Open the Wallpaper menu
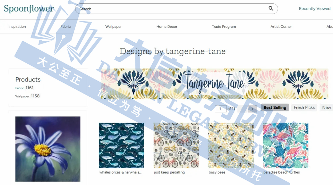 pyautogui.click(x=113, y=27)
